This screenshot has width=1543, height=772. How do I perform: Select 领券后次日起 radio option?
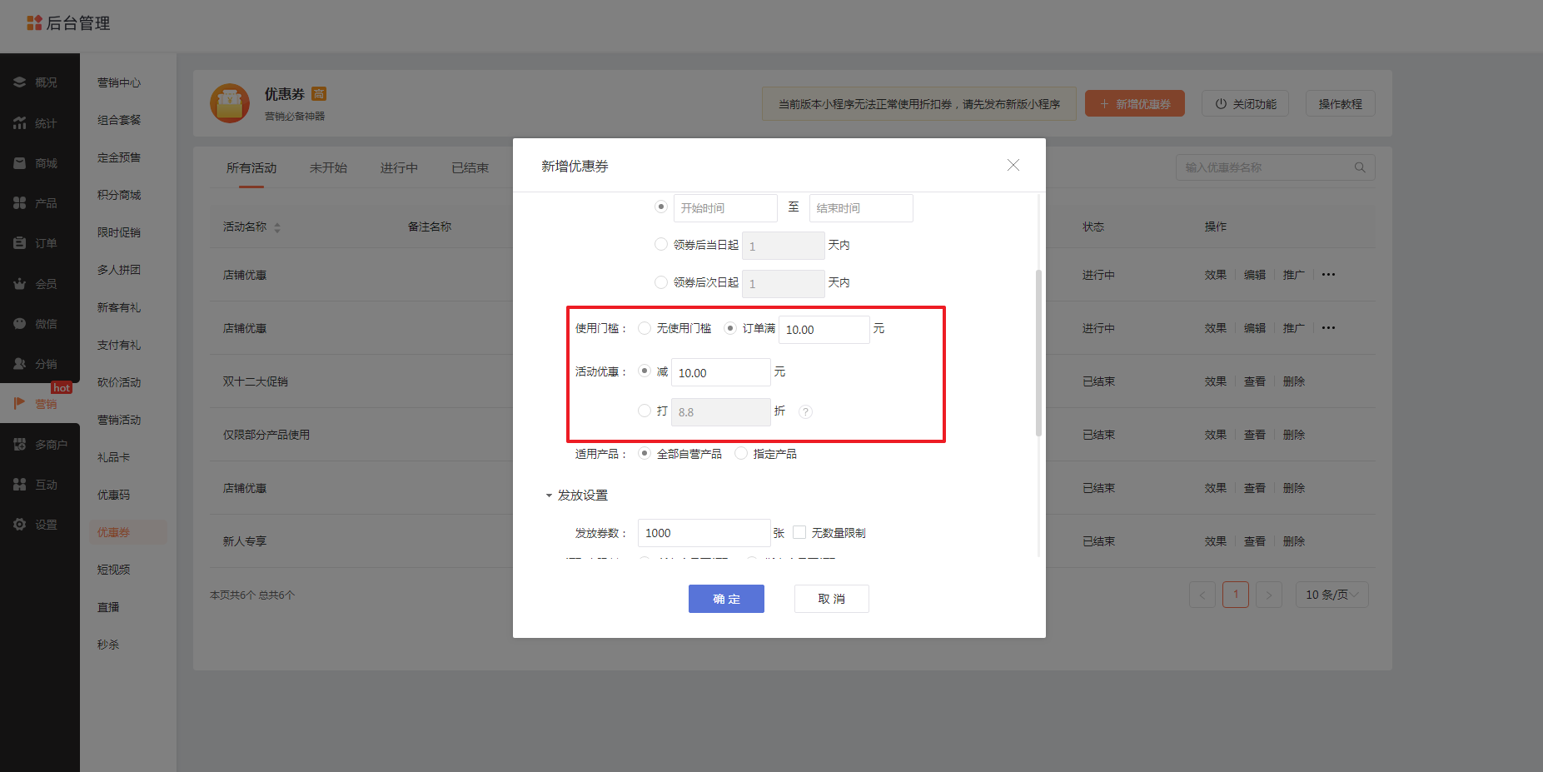661,282
